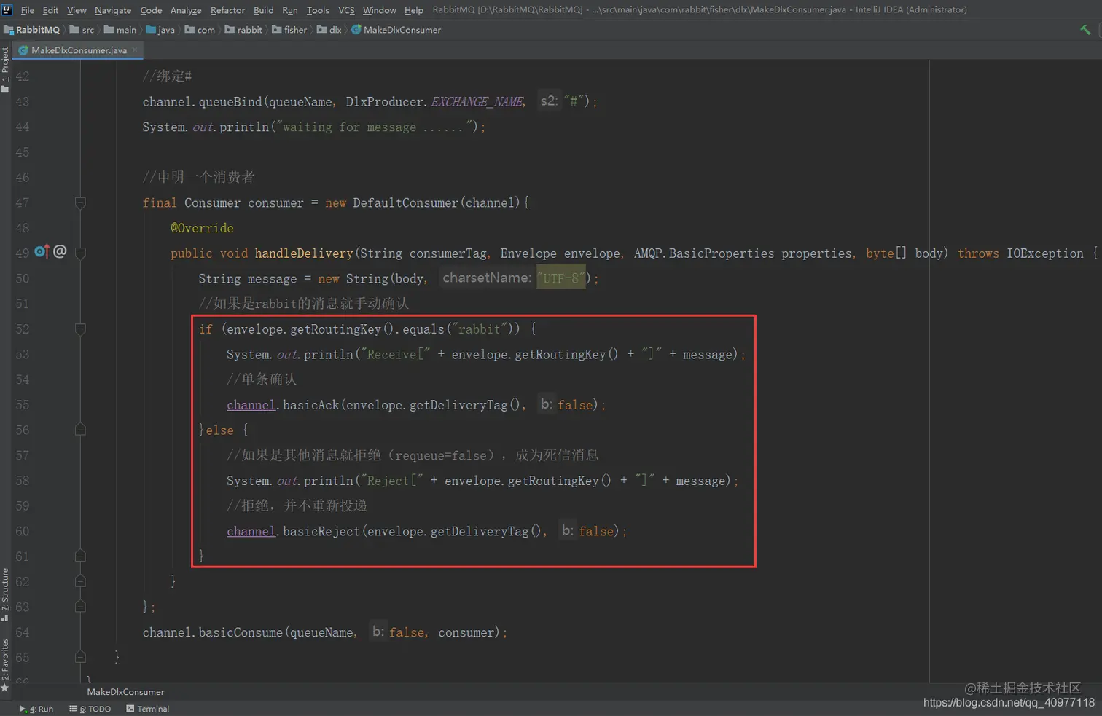
Task: Open the VCS menu
Action: pos(346,10)
